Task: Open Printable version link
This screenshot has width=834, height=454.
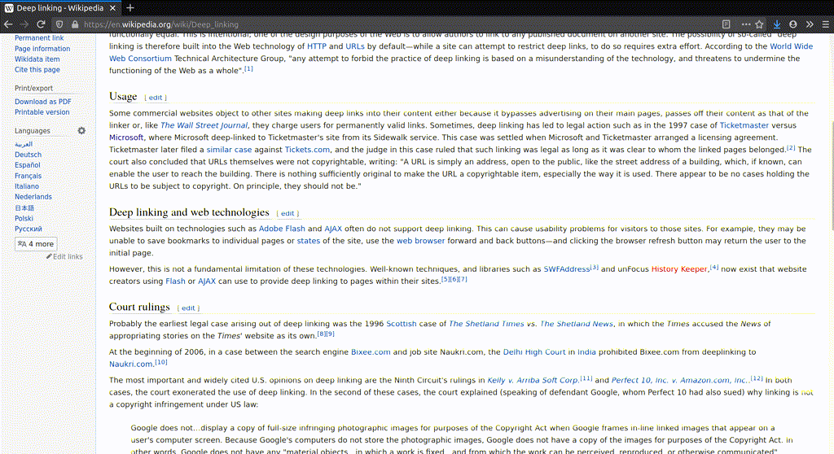Action: tap(42, 112)
